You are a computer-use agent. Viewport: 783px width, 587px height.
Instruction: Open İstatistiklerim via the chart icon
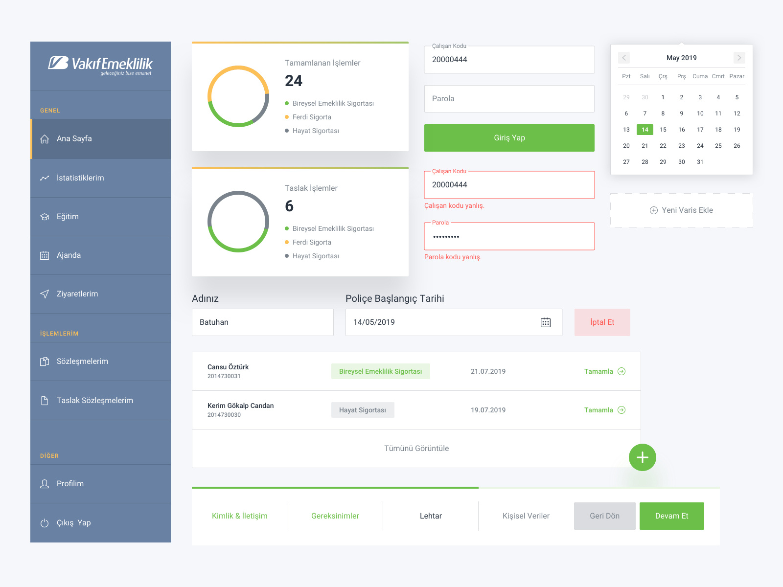pos(45,178)
